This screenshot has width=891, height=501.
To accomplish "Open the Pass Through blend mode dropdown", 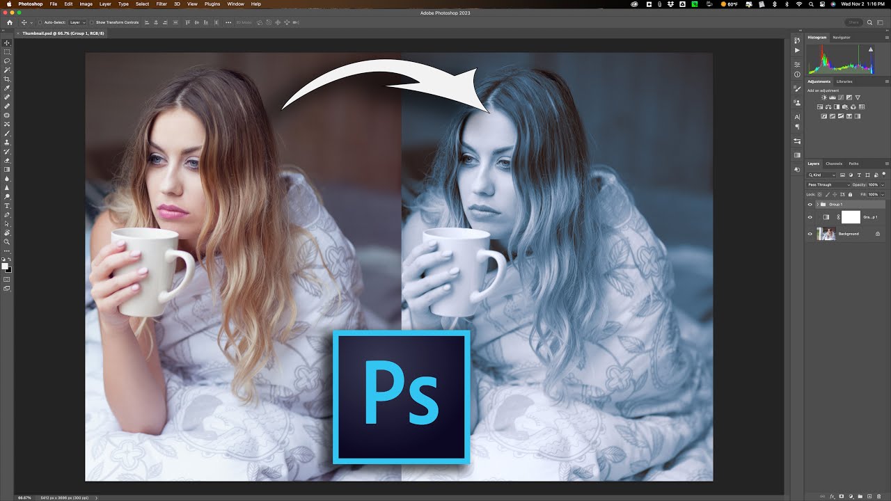I will 829,184.
